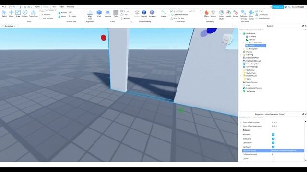Open the Align Tool
Screen dimensions: 307x172
click(90, 15)
